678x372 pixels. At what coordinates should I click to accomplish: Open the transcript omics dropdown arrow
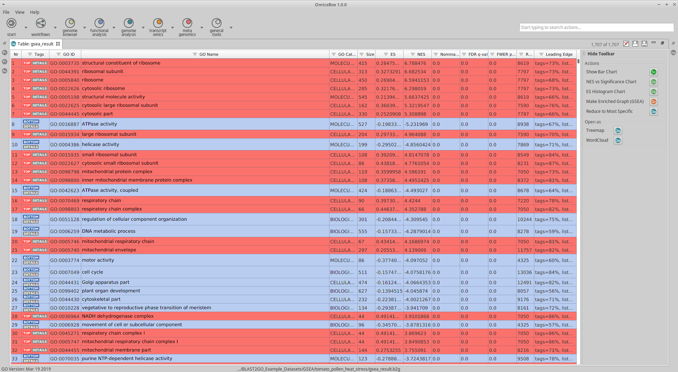(172, 28)
